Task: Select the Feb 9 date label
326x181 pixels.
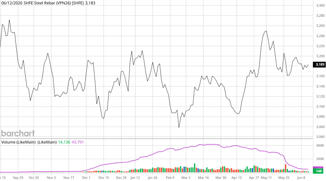Action: point(170,178)
